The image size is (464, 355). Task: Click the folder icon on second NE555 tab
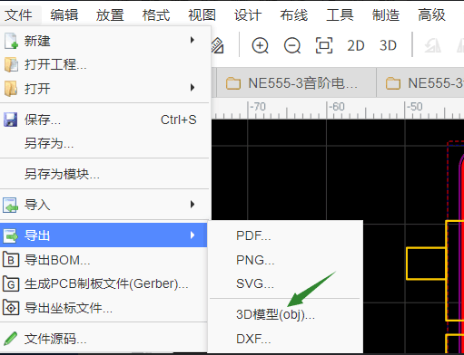click(x=393, y=83)
